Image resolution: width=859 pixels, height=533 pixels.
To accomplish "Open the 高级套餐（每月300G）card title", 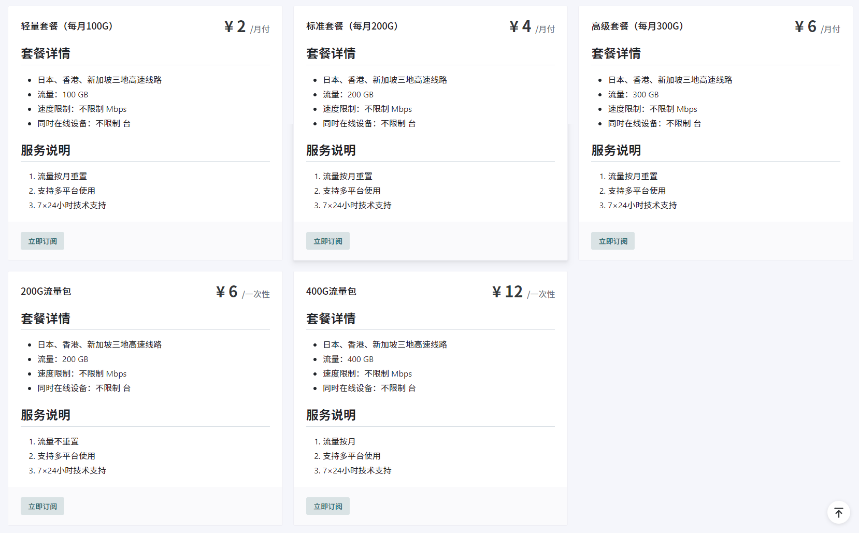I will pyautogui.click(x=637, y=26).
